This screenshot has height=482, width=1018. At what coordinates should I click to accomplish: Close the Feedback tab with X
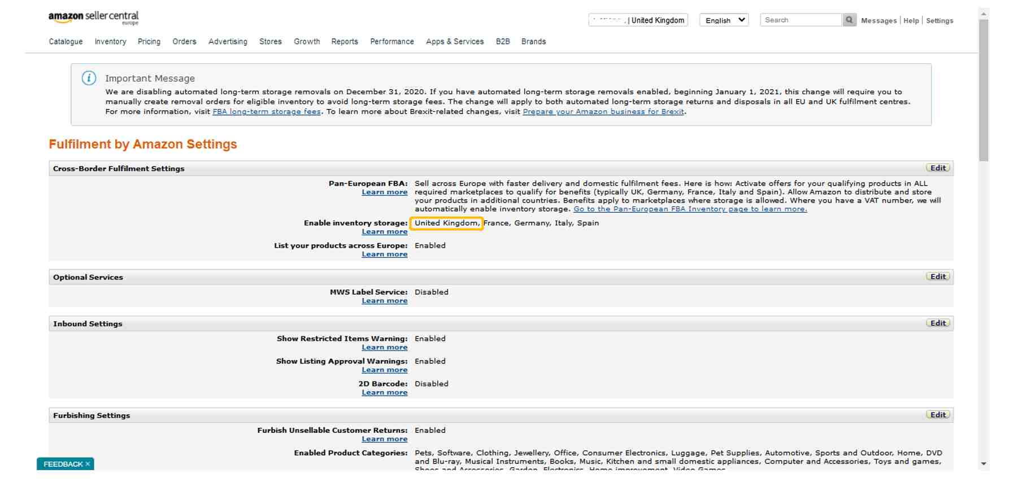[x=88, y=464]
